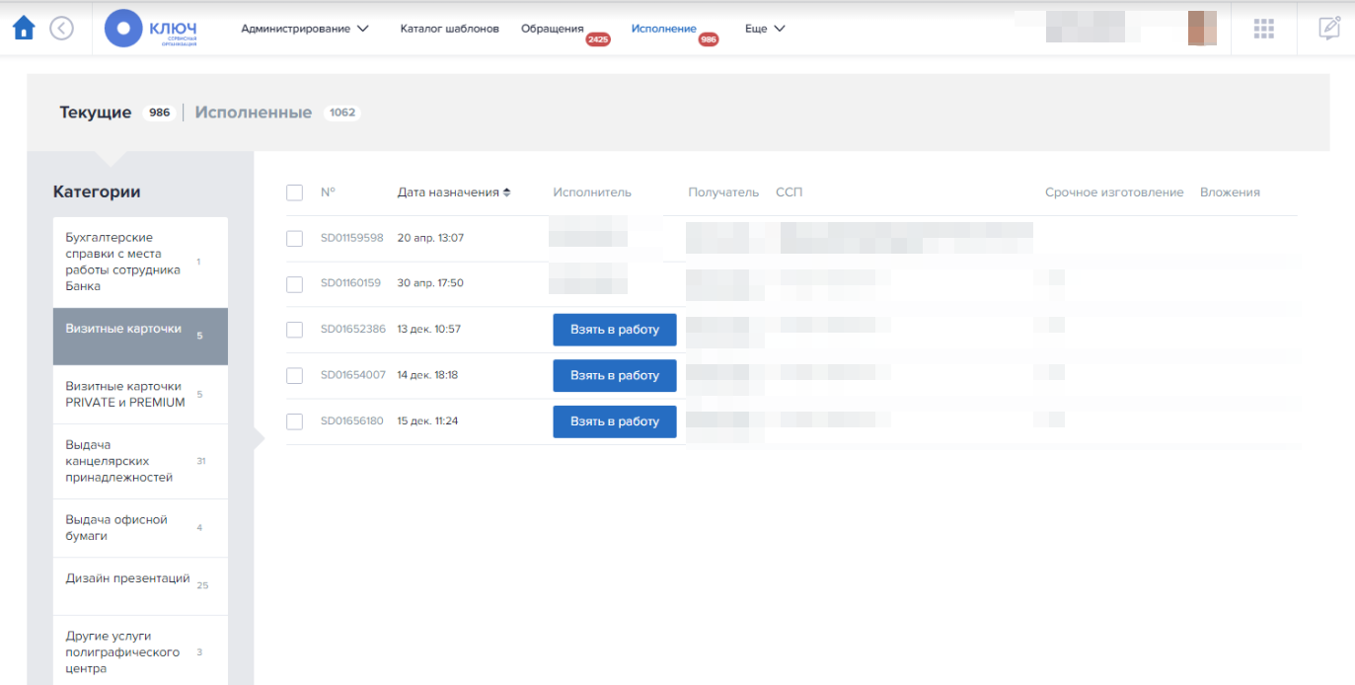Image resolution: width=1355 pixels, height=685 pixels.
Task: Select Выдача офисной бумаги category
Action: pos(140,528)
